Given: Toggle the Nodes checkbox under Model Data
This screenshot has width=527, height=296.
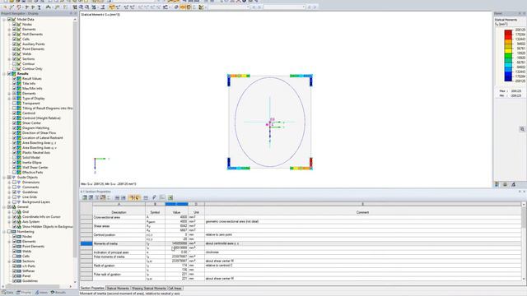Looking at the screenshot, I should [15, 24].
